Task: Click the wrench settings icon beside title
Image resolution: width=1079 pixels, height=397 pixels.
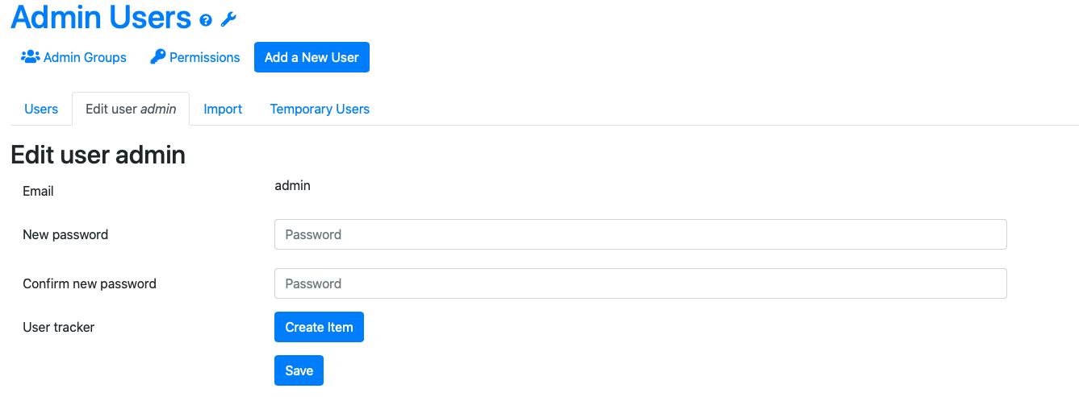Action: [228, 20]
